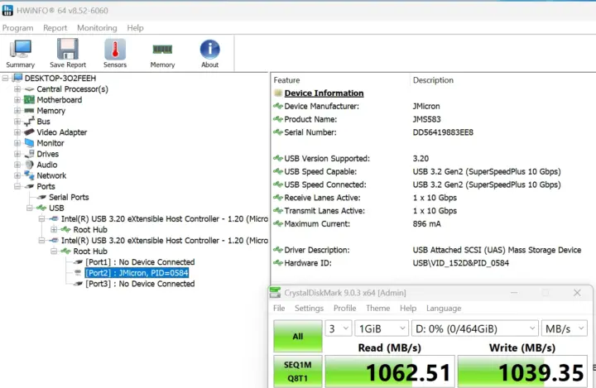Click the USB node icon in the tree
Viewport: 596px width, 388px height.
coord(41,208)
